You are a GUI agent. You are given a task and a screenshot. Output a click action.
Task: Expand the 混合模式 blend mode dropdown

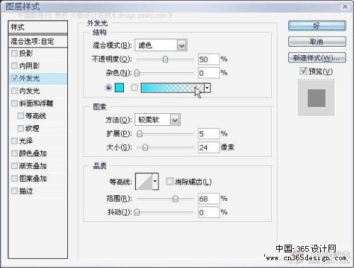click(x=182, y=45)
